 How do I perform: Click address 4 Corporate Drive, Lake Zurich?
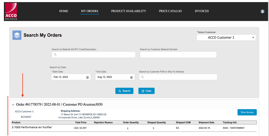[79, 117]
